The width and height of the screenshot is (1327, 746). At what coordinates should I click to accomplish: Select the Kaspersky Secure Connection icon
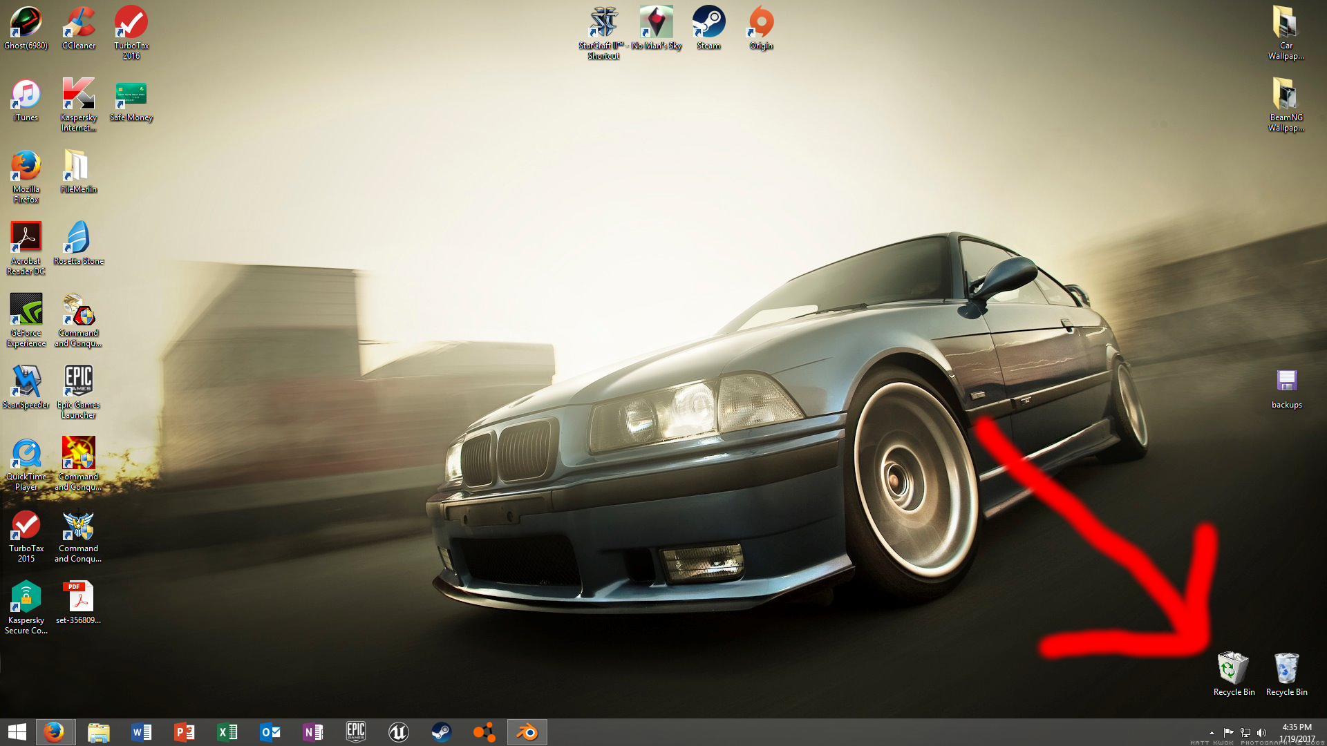pyautogui.click(x=26, y=607)
